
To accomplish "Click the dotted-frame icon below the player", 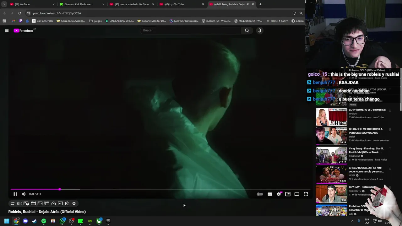I will pyautogui.click(x=47, y=203).
